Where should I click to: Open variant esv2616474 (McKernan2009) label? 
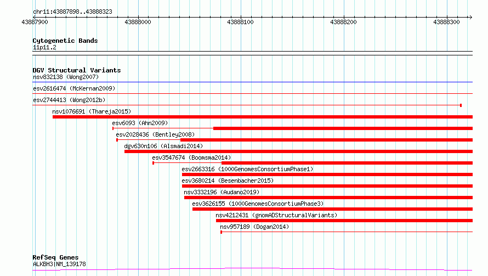(74, 88)
